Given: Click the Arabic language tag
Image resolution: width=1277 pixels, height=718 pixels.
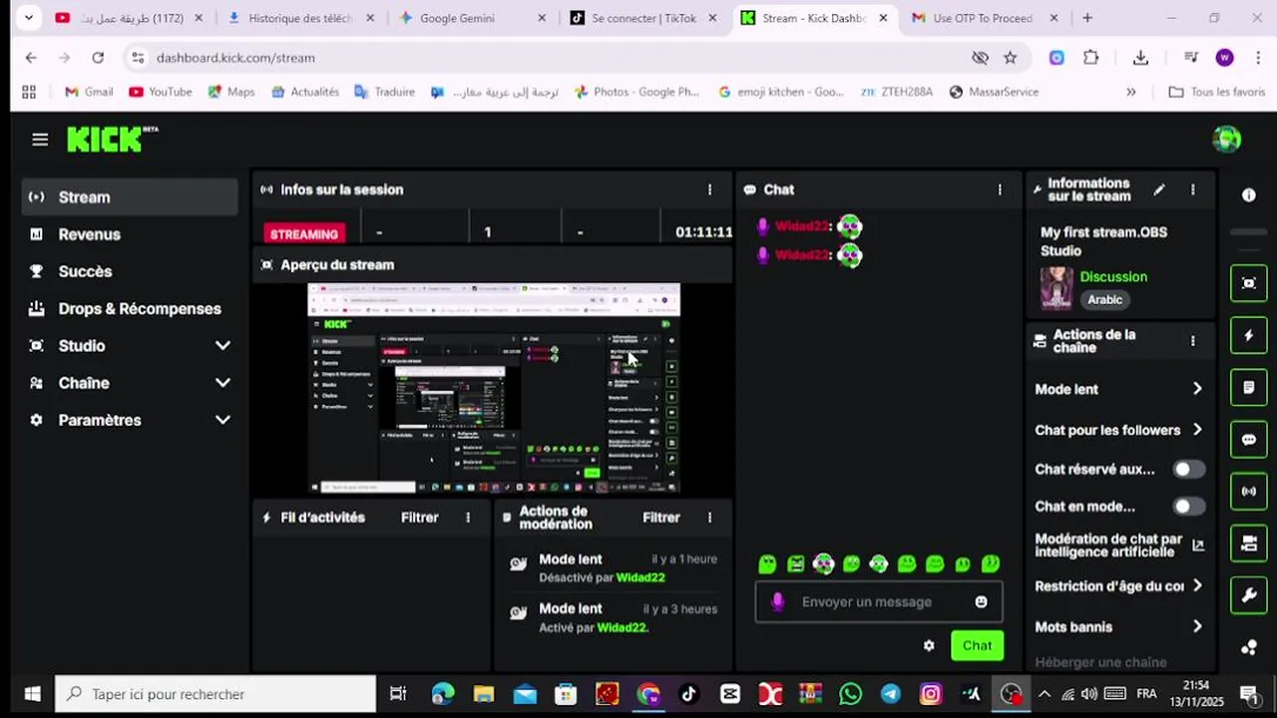Looking at the screenshot, I should click(x=1104, y=299).
